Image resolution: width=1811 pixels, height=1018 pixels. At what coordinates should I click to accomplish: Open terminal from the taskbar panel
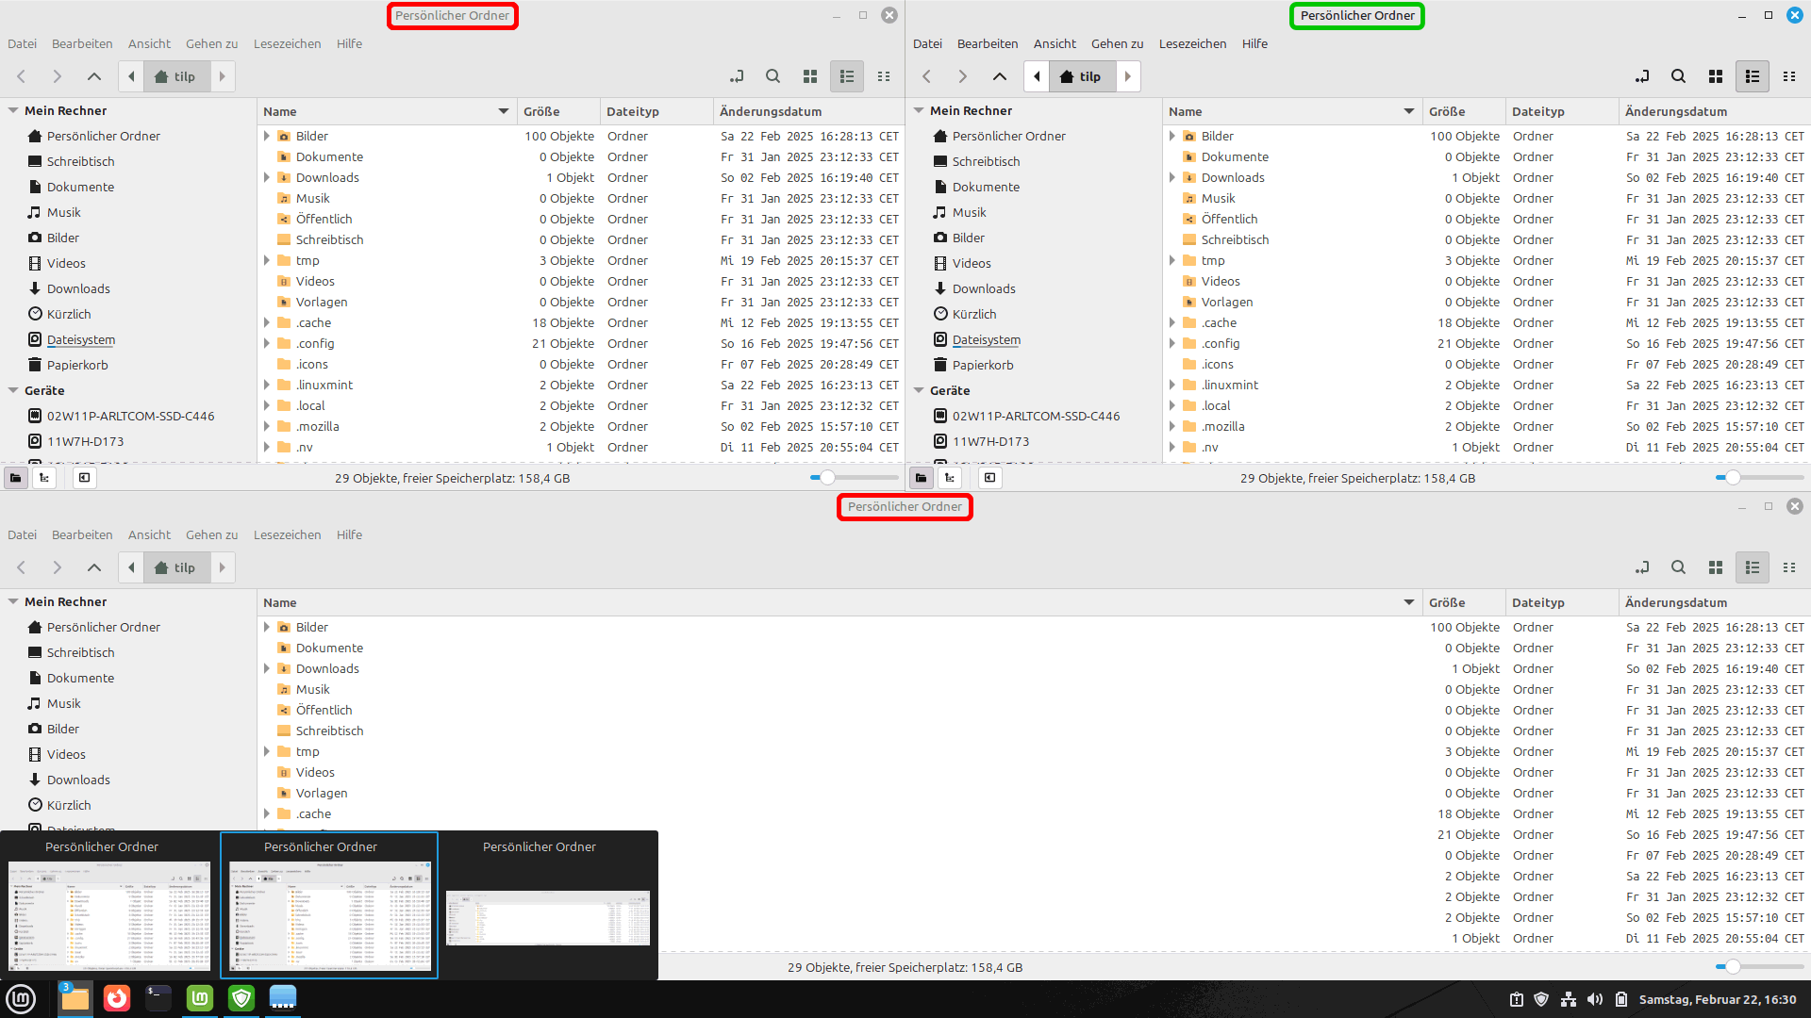click(158, 998)
